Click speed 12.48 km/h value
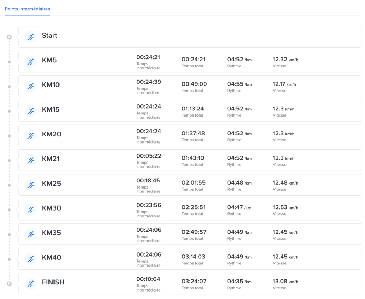 tap(286, 183)
